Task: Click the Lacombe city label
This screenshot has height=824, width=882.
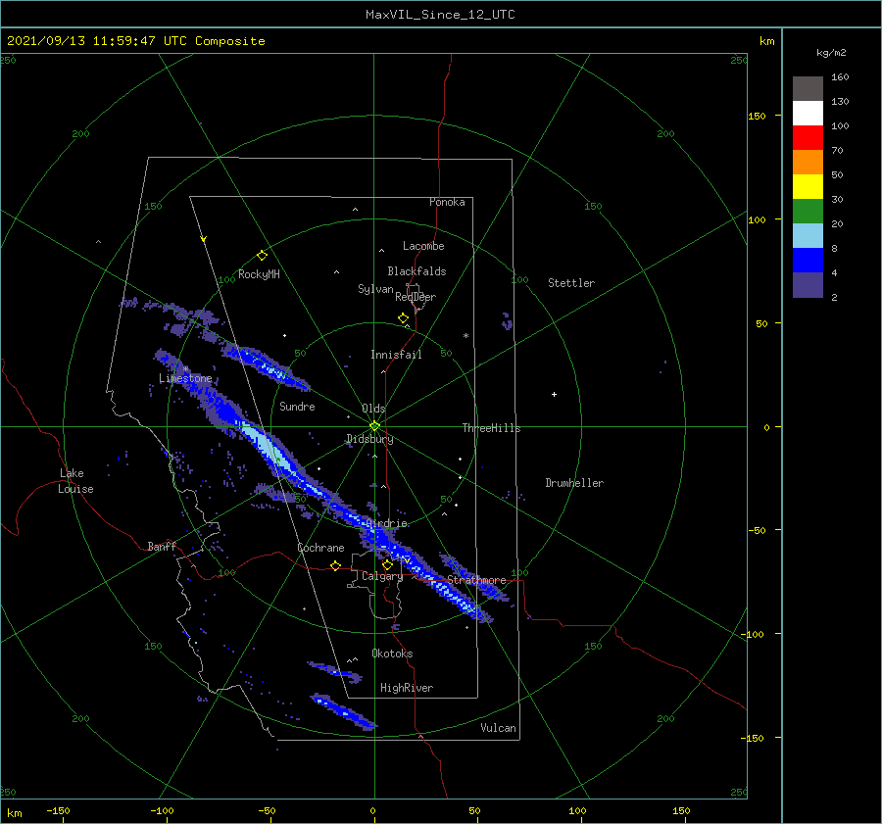Action: click(423, 246)
